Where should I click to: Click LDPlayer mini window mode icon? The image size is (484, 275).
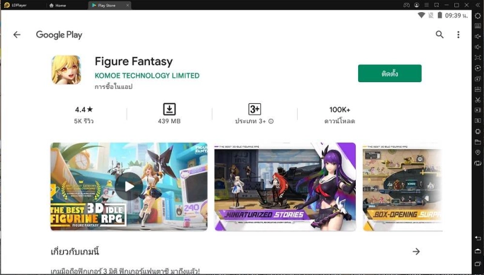point(436,5)
